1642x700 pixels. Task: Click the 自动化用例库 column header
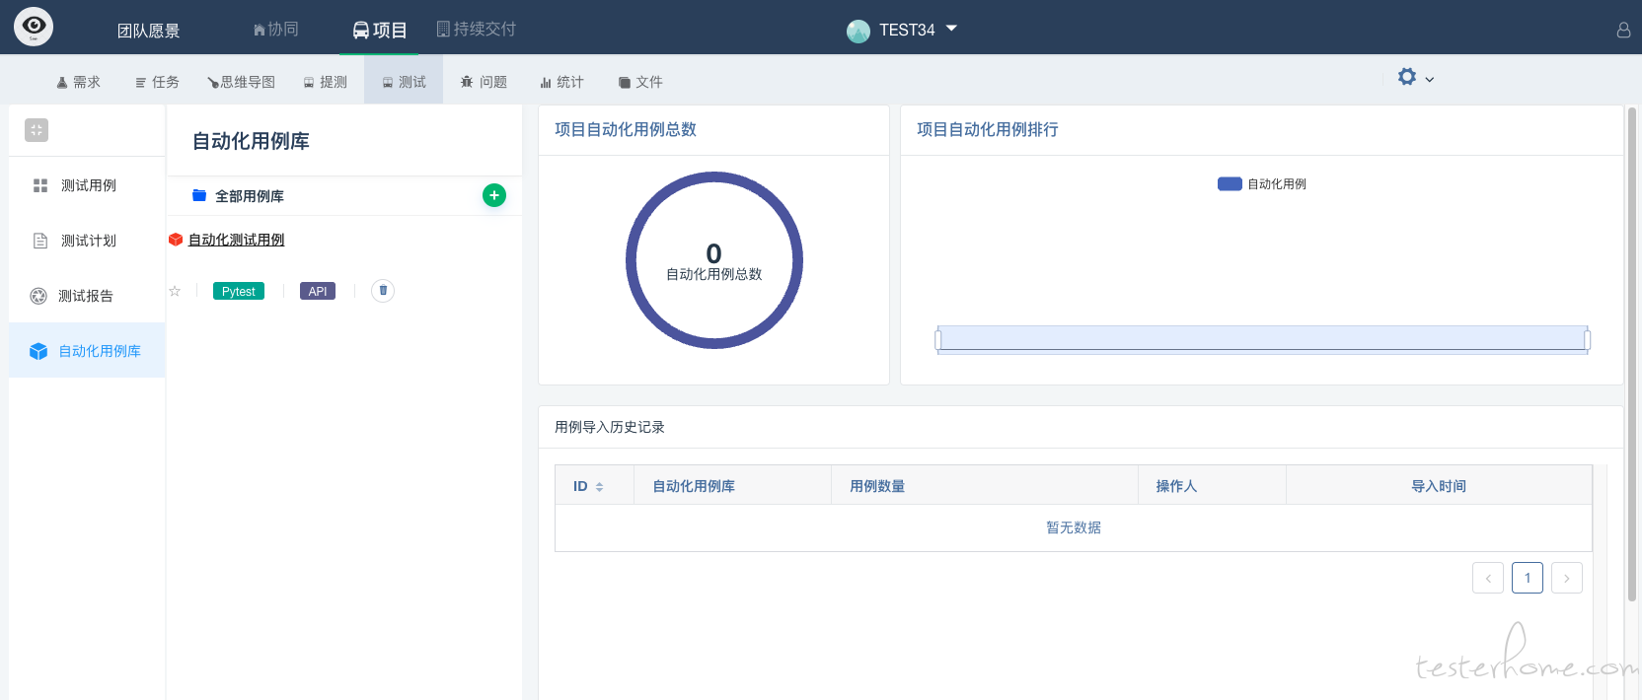click(x=732, y=486)
